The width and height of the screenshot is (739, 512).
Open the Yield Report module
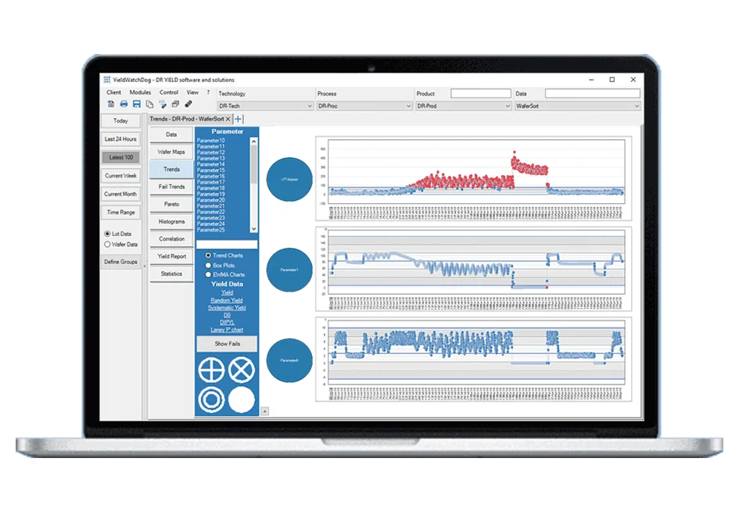[171, 256]
